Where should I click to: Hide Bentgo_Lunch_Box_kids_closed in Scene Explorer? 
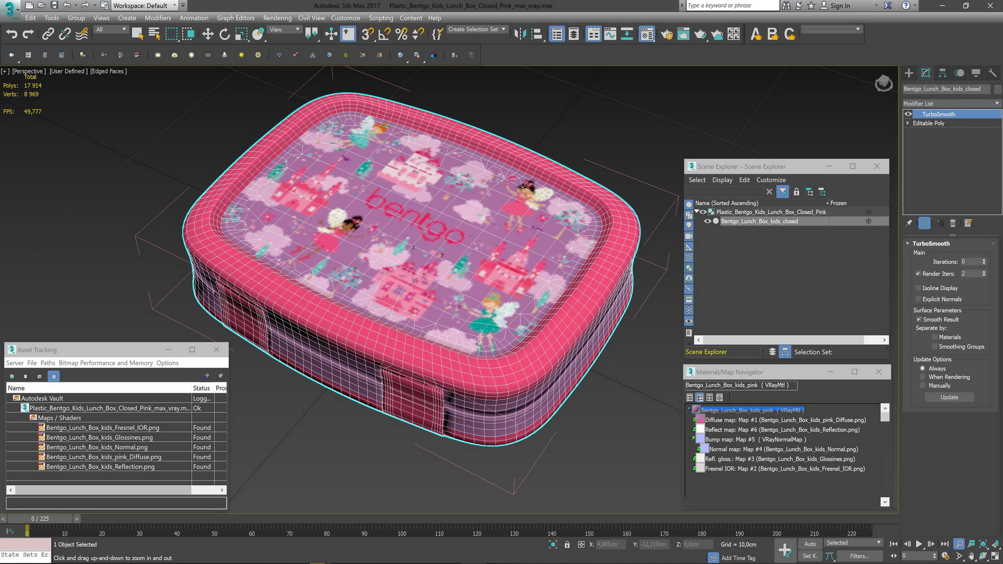(x=707, y=221)
